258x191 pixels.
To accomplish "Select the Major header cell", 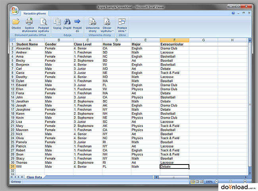I will pos(145,44).
